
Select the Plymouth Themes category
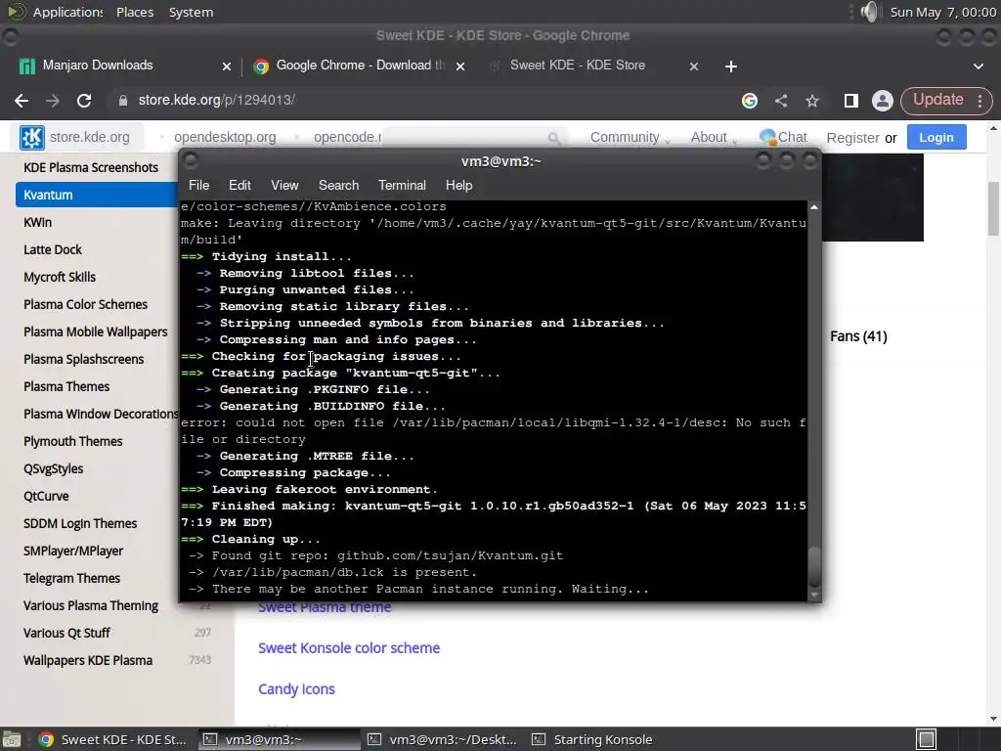tap(72, 441)
